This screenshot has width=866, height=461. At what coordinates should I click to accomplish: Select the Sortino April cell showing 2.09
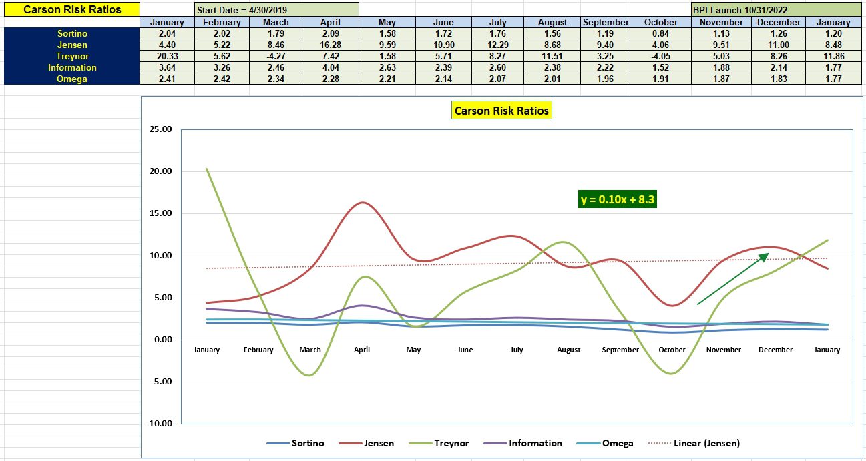[x=330, y=33]
